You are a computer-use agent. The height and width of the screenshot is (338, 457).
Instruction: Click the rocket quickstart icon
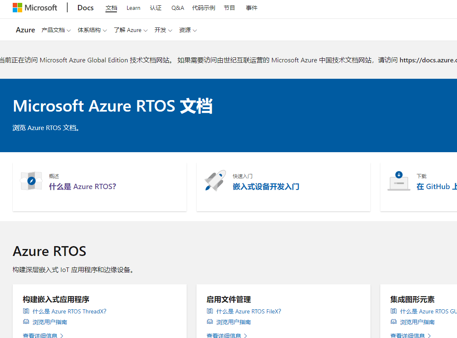(x=215, y=180)
